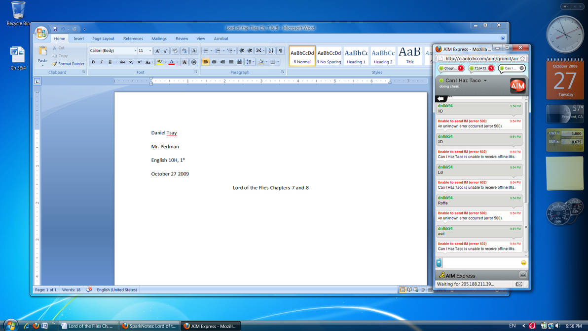Click Save in the Quick Access Toolbar
Image resolution: width=588 pixels, height=331 pixels.
pyautogui.click(x=55, y=29)
